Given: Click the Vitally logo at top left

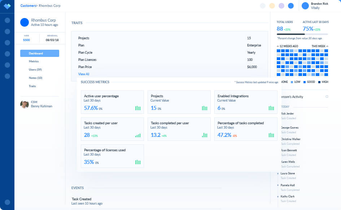Looking at the screenshot, I should pos(7,6).
